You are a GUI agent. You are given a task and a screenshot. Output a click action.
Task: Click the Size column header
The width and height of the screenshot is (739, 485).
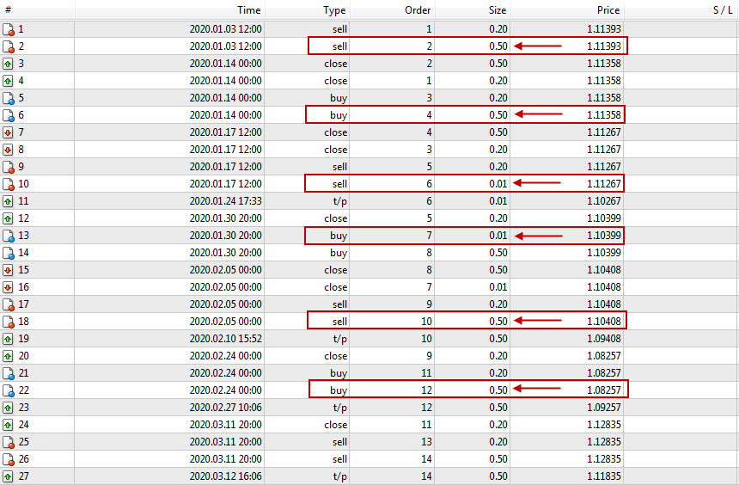pyautogui.click(x=498, y=10)
